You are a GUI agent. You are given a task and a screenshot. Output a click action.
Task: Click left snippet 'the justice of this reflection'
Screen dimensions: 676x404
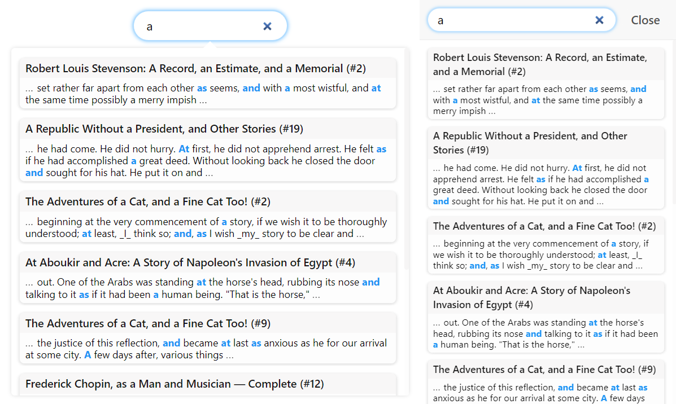click(98, 343)
